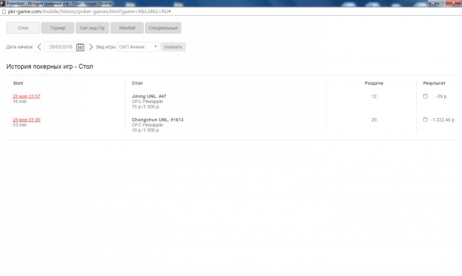Click the Pokerdom favicon in title bar
The width and height of the screenshot is (462, 276).
pos(3,3)
